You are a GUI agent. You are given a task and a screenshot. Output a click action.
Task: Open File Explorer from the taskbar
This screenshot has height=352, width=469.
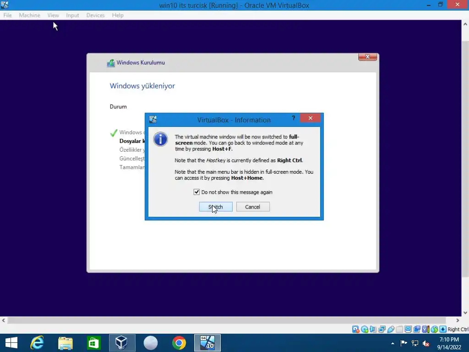coord(65,343)
